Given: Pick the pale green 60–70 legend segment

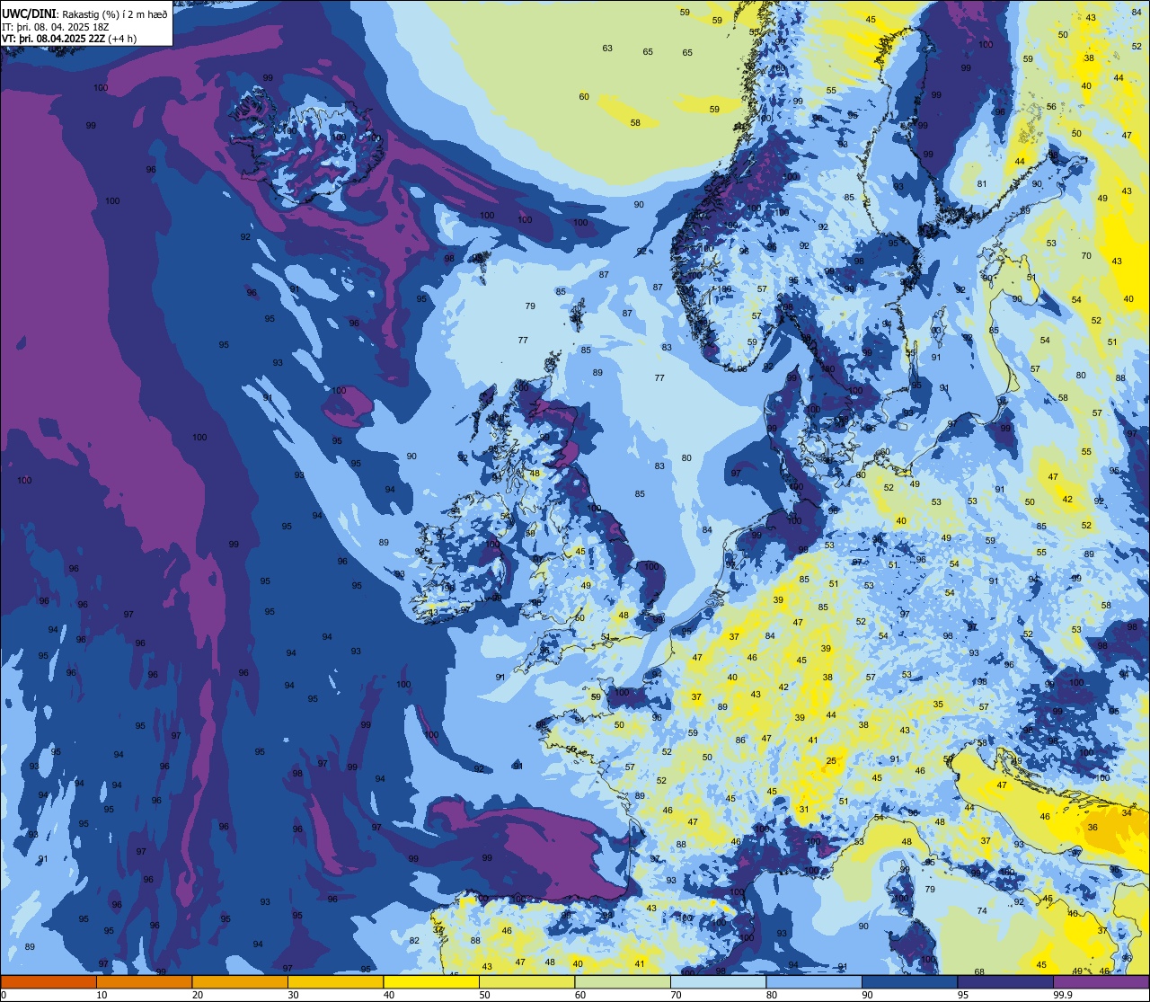Looking at the screenshot, I should (x=623, y=982).
